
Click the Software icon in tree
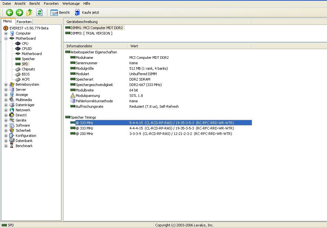point(12,125)
